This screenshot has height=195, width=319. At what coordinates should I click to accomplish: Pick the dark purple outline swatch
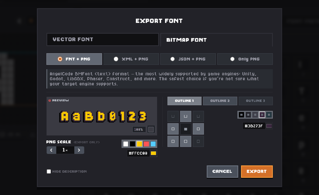[262, 115]
